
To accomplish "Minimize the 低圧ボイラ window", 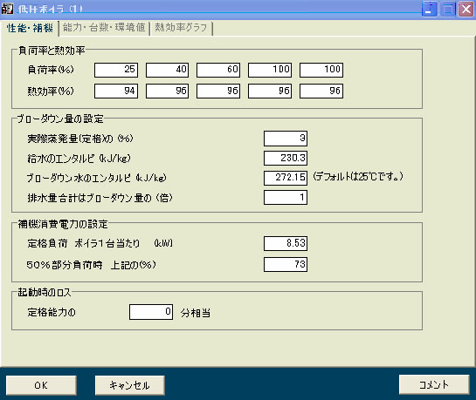I will [x=429, y=9].
